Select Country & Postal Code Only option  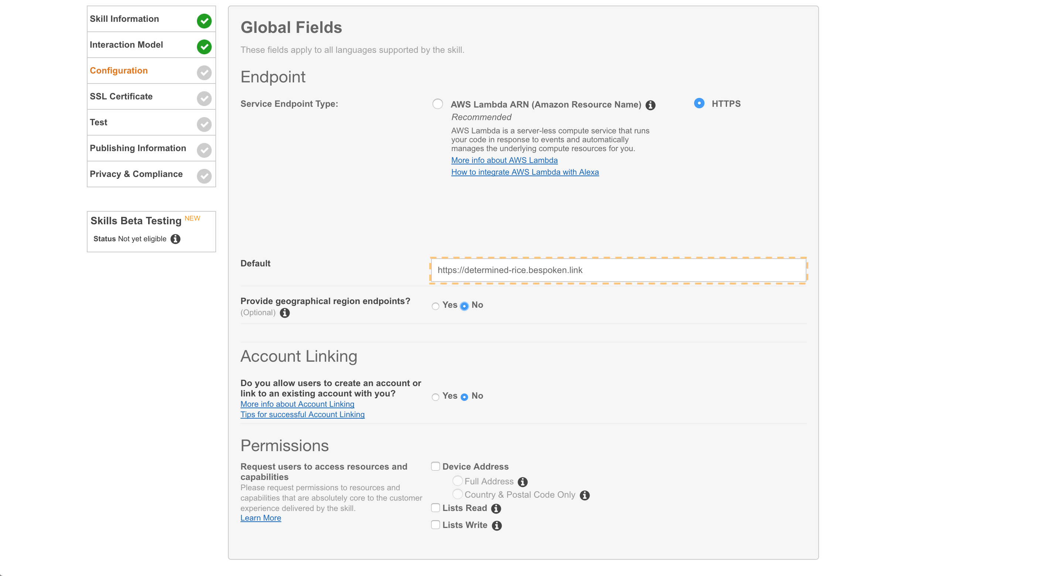pyautogui.click(x=457, y=494)
